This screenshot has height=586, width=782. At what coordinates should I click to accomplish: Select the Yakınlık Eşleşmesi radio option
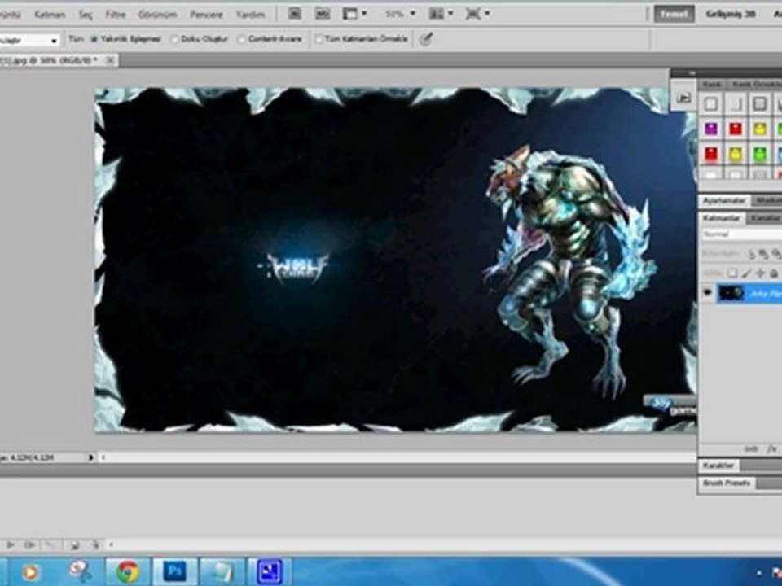click(125, 39)
